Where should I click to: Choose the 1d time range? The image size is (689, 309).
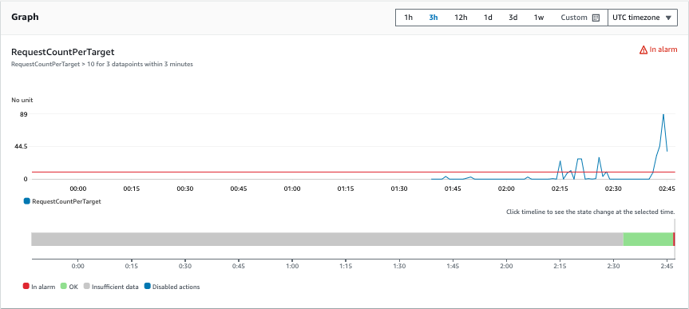[488, 18]
